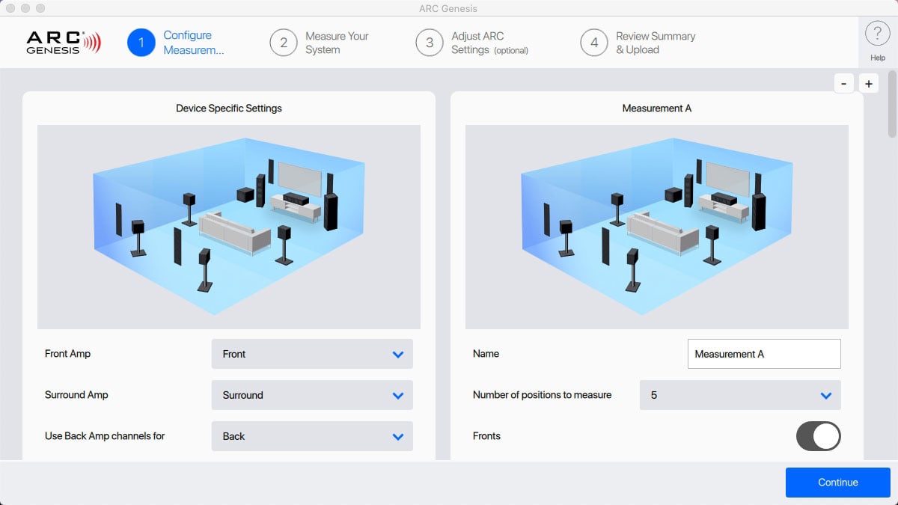Click the ARC Genesis logo

(x=64, y=43)
